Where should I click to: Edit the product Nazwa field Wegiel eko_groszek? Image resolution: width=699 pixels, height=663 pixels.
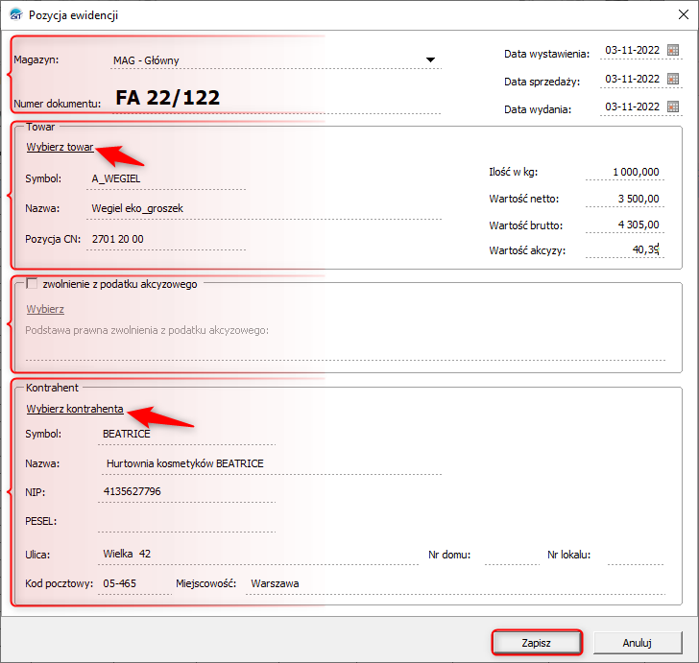pyautogui.click(x=264, y=208)
